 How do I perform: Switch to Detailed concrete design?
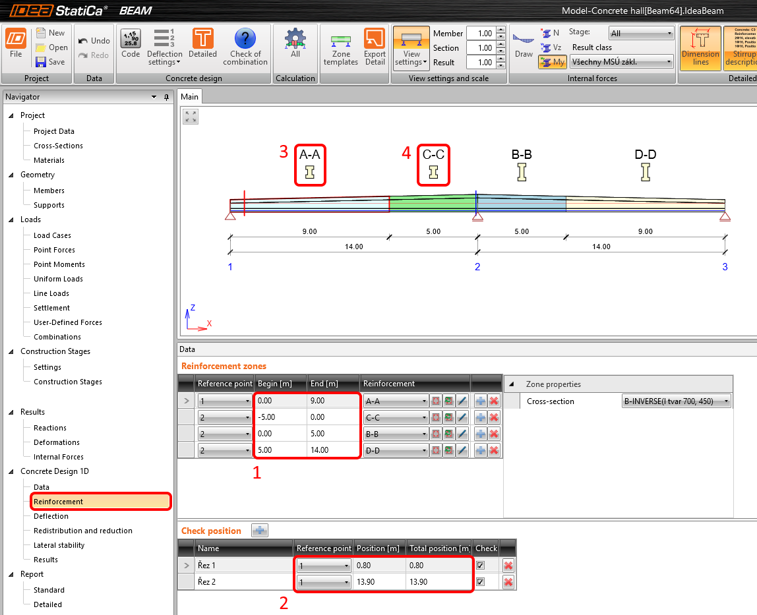[x=203, y=44]
